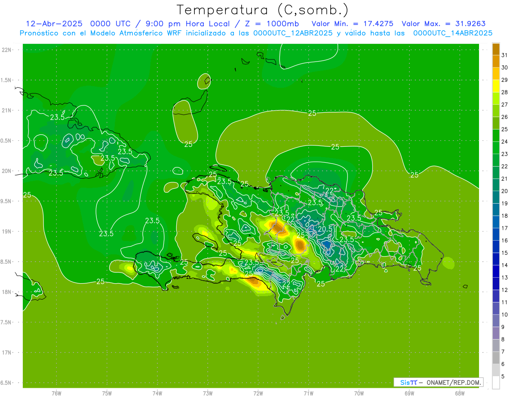Click the legend value '23'
The width and height of the screenshot is (516, 399).
[x=504, y=154]
